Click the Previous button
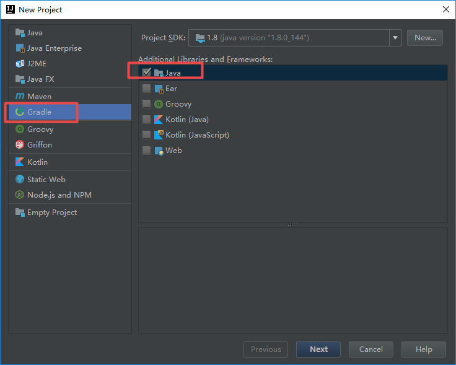Image resolution: width=456 pixels, height=365 pixels. click(266, 350)
